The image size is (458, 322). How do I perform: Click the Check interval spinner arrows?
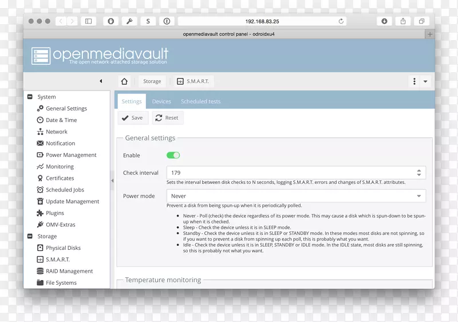(419, 172)
